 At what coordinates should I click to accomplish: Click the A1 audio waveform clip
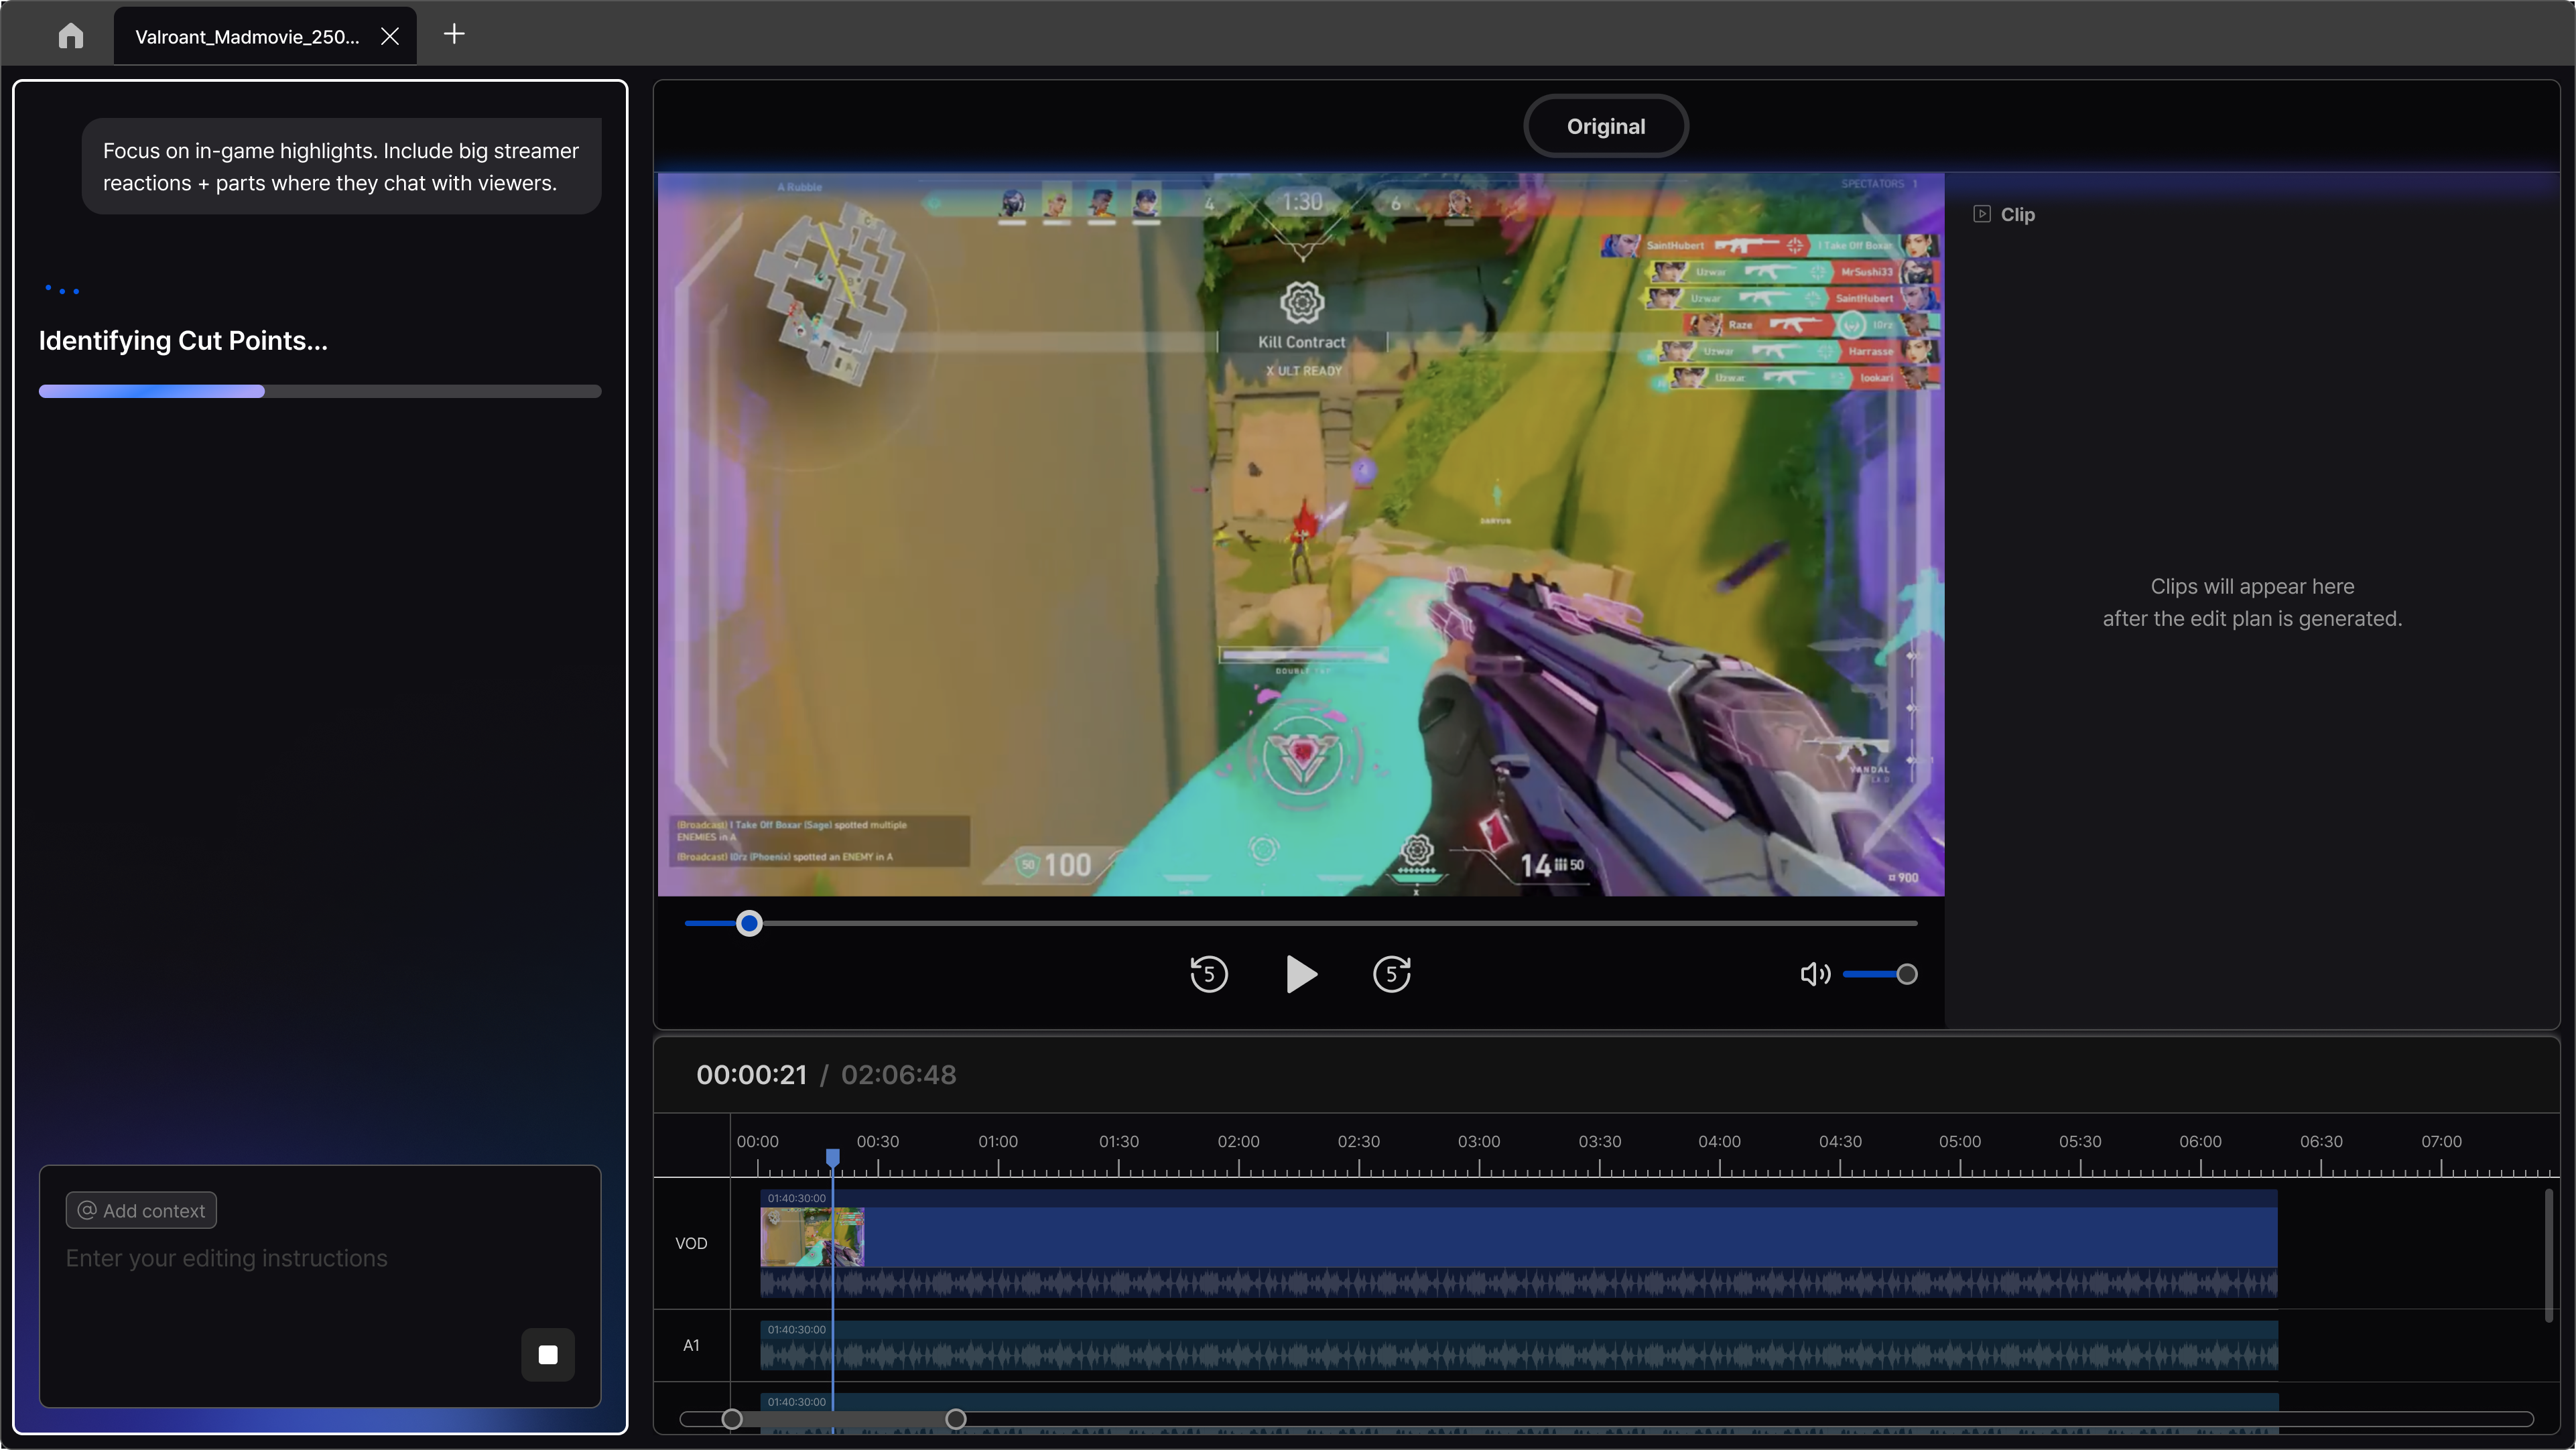[1519, 1346]
